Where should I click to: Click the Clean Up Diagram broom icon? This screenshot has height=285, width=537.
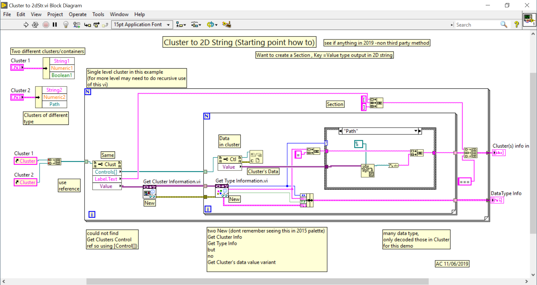(226, 25)
